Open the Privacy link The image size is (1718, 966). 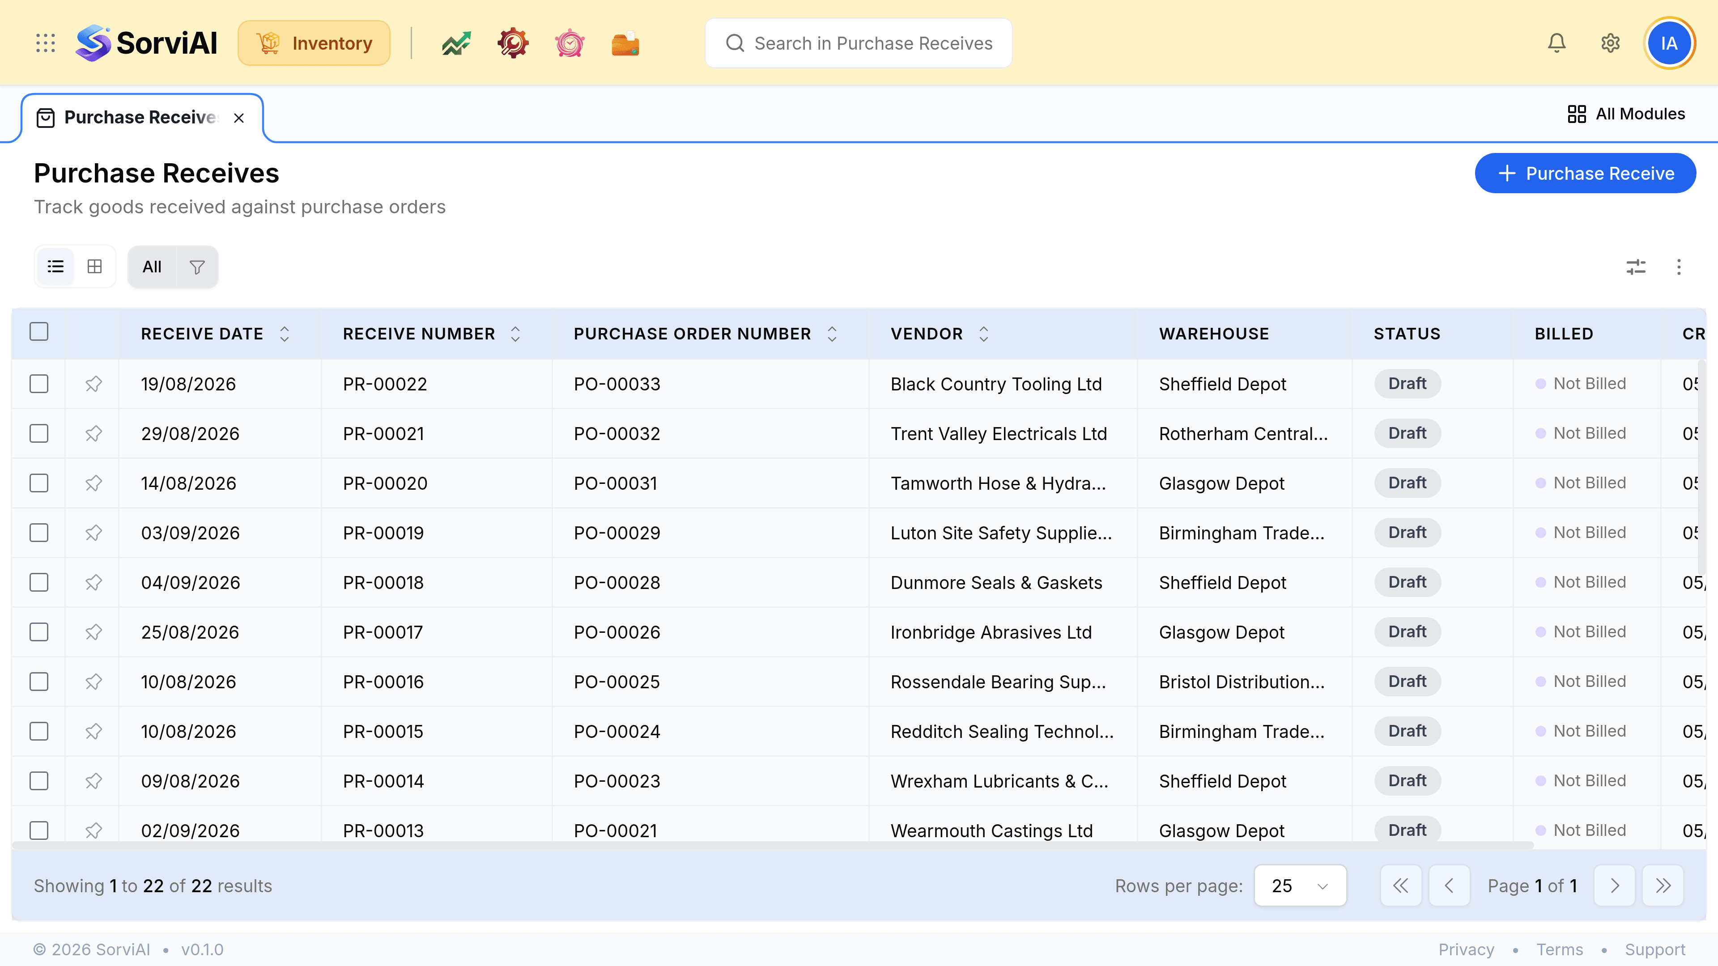tap(1466, 950)
